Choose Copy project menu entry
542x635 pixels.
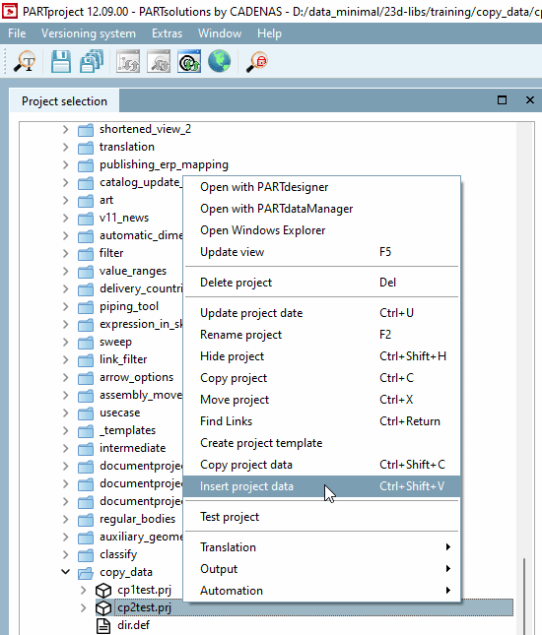point(322,378)
